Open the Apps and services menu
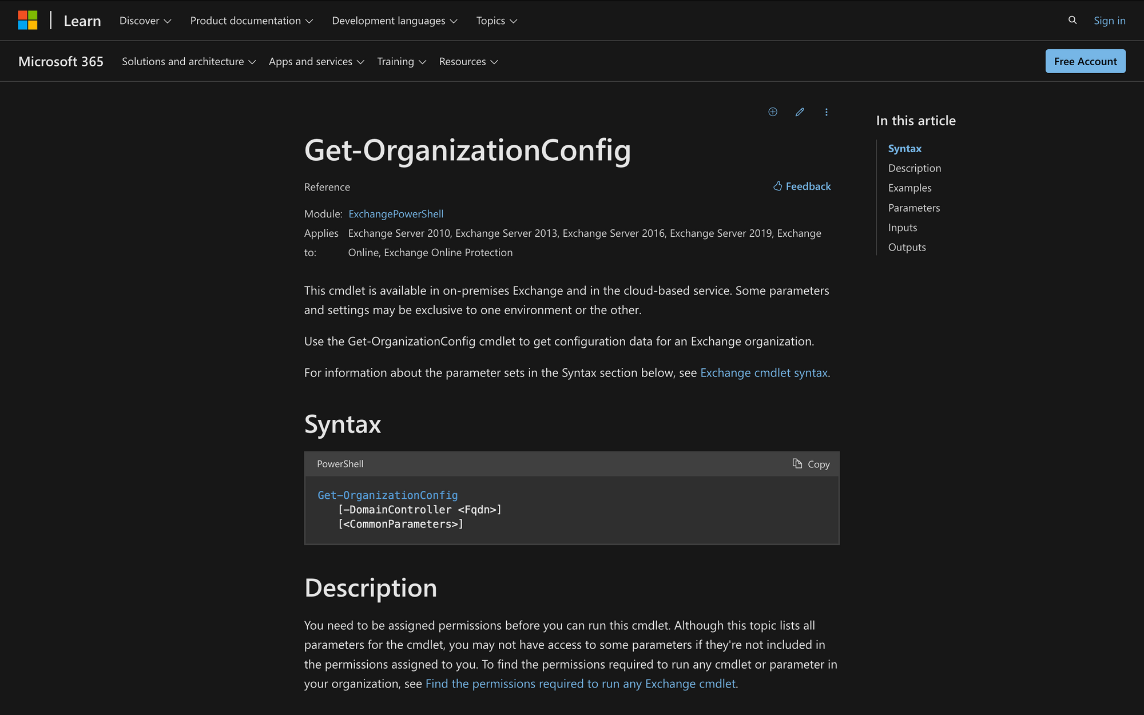 click(316, 61)
